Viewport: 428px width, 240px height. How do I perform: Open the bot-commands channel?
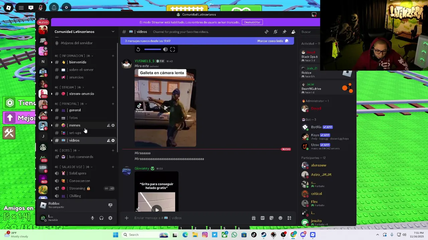(x=84, y=157)
